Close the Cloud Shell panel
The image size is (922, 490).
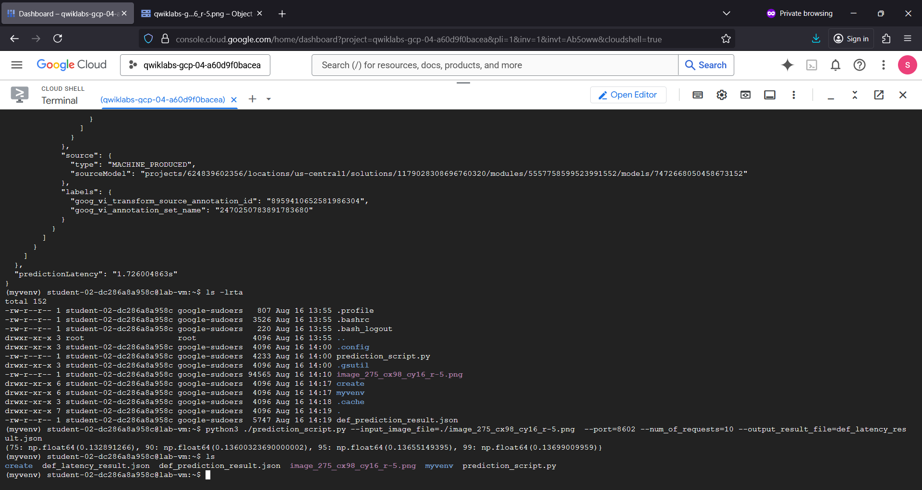[903, 95]
